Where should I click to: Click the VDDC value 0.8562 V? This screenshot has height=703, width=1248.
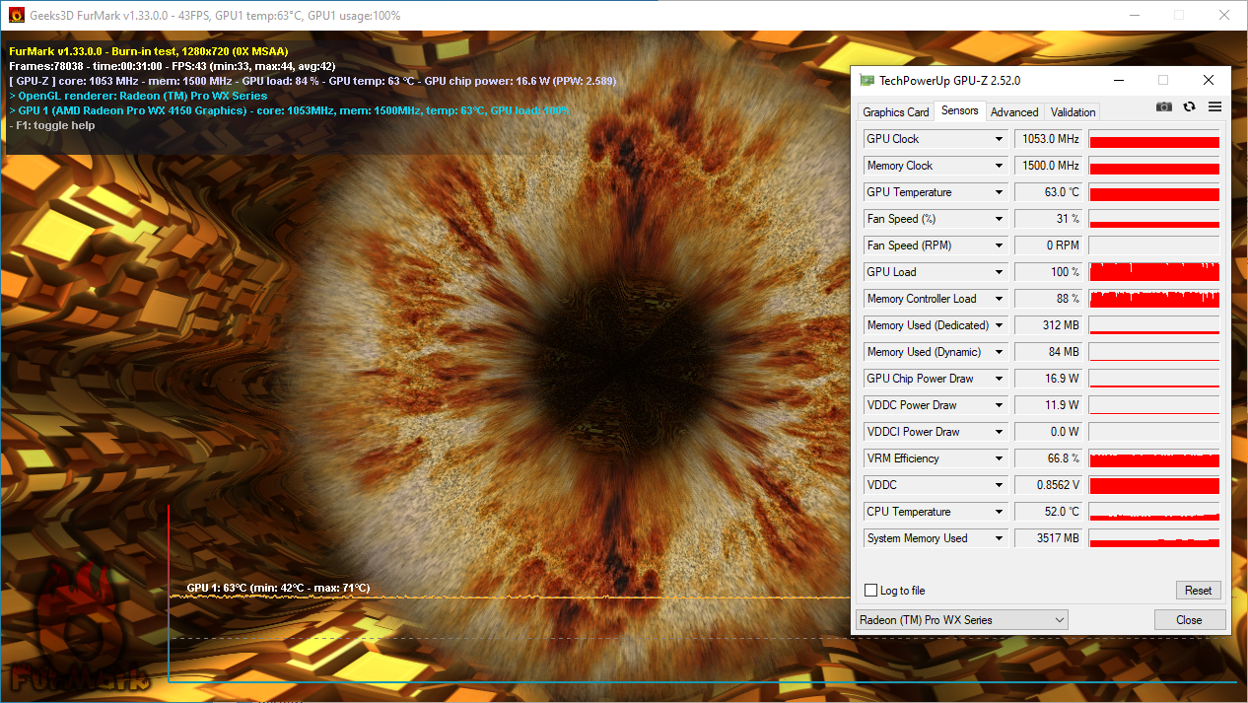click(x=1049, y=485)
